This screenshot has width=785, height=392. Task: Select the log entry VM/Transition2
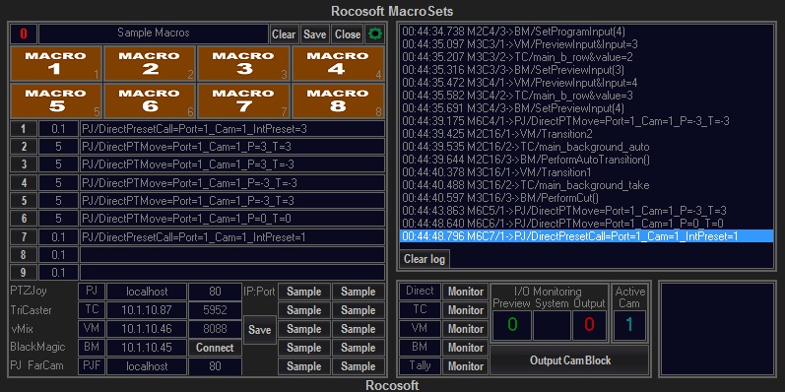coord(497,134)
